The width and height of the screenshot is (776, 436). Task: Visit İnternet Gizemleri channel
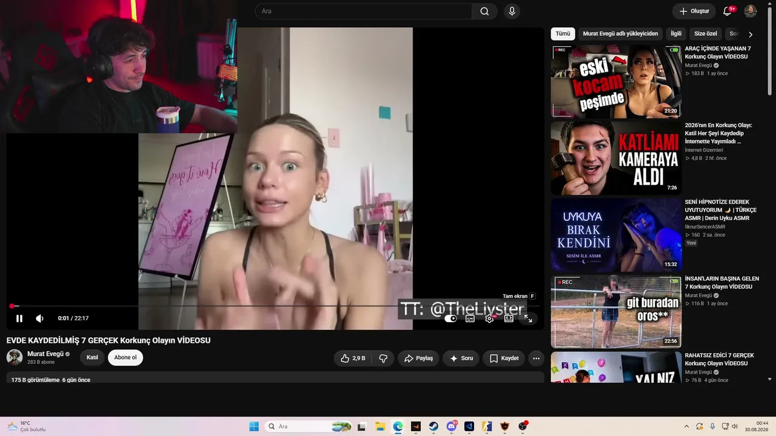click(704, 150)
